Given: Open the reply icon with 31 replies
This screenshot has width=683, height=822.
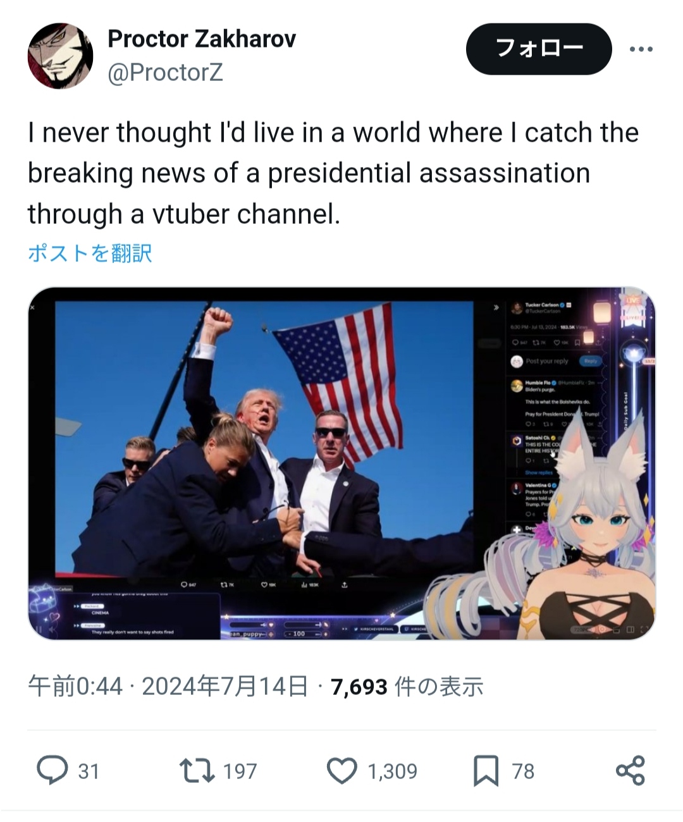Looking at the screenshot, I should tap(52, 770).
